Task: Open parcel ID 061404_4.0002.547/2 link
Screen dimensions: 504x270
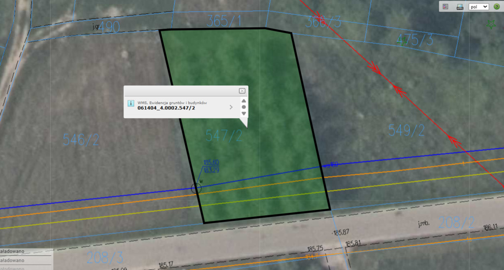Action: click(166, 108)
